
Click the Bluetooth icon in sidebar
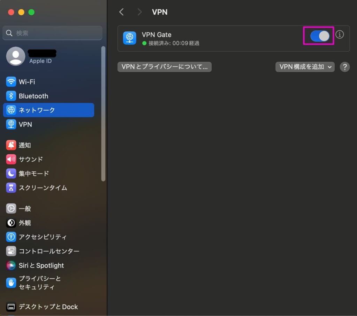(11, 96)
